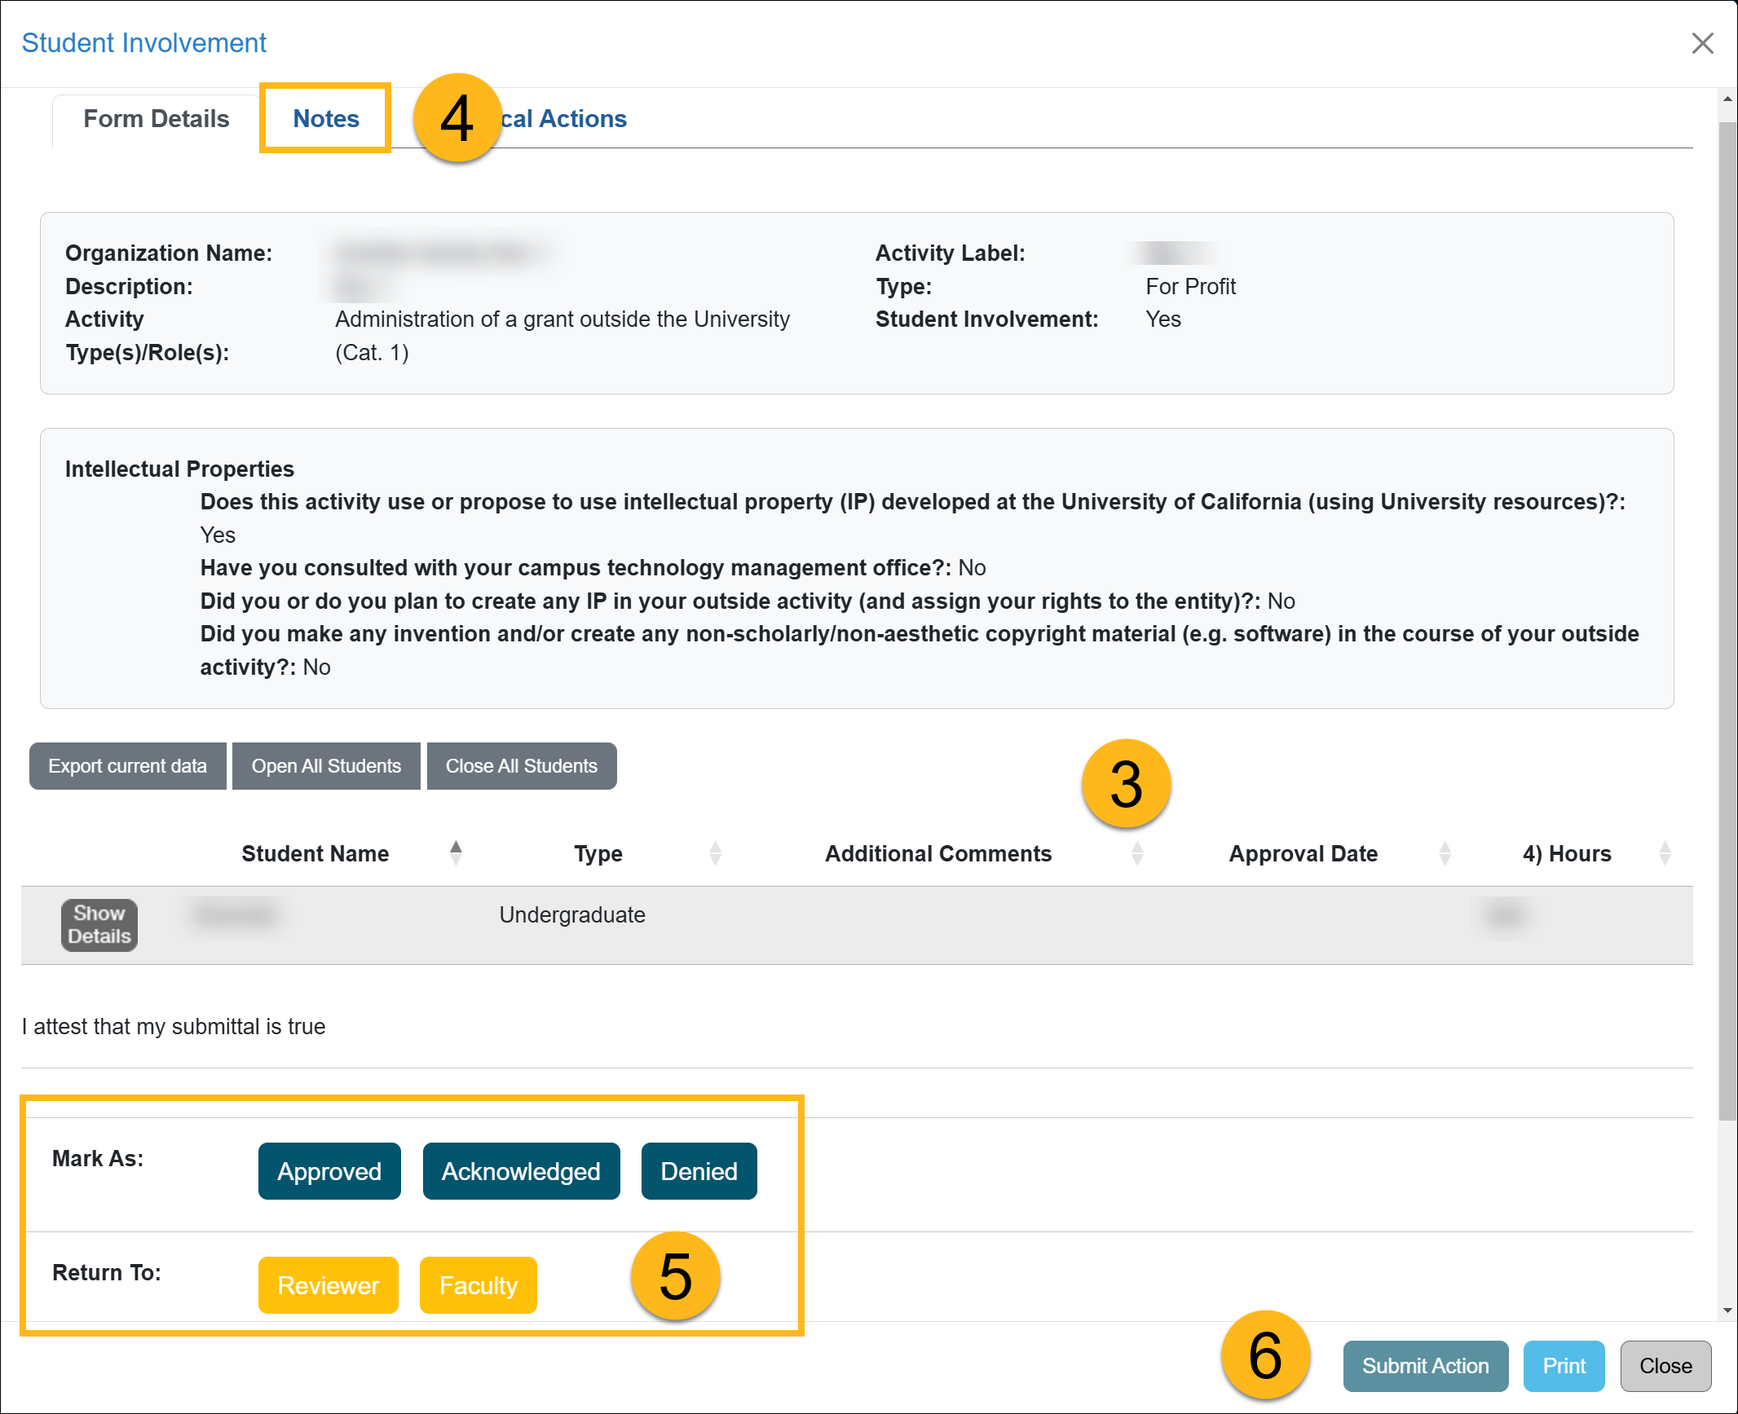Mark the form as Approved
Viewport: 1738px width, 1414px height.
click(329, 1171)
